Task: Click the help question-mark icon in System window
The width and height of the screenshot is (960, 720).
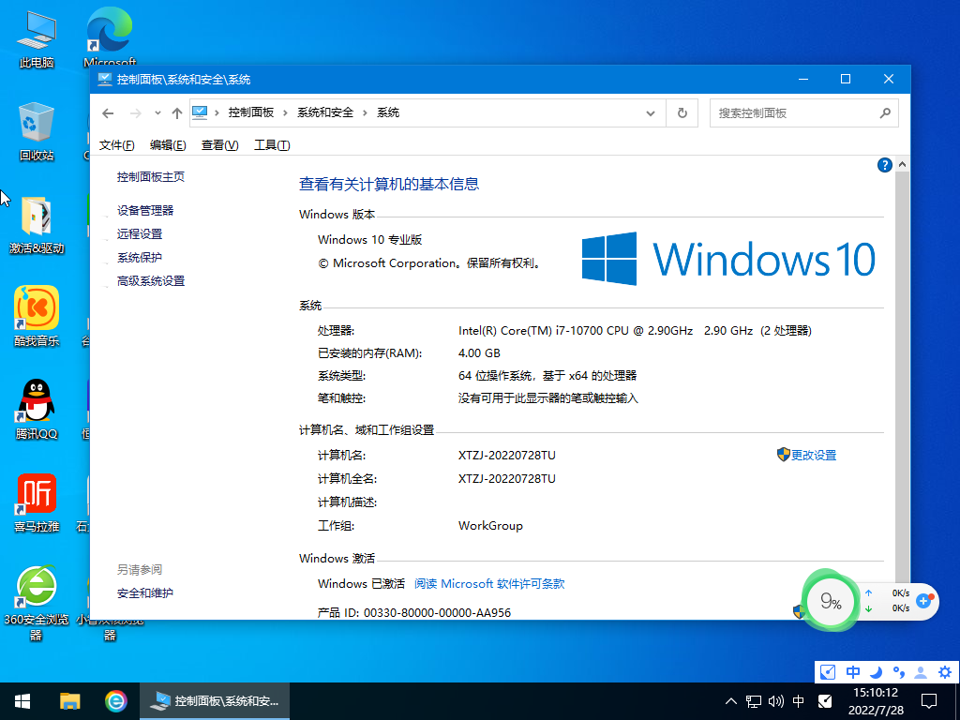Action: click(x=884, y=165)
